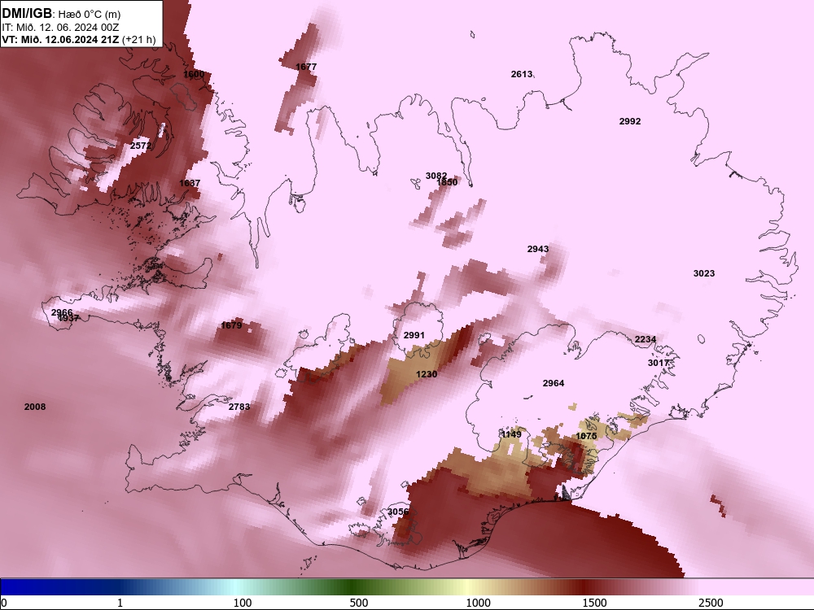Click the 3023 value in the east
The image size is (814, 610).
point(704,273)
